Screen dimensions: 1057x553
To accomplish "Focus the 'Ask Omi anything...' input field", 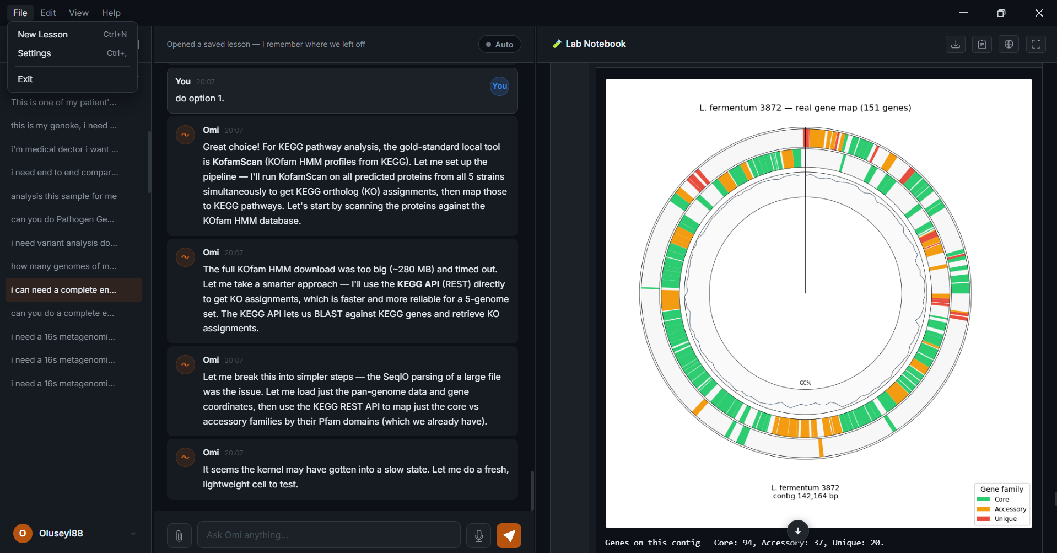I will (x=329, y=535).
